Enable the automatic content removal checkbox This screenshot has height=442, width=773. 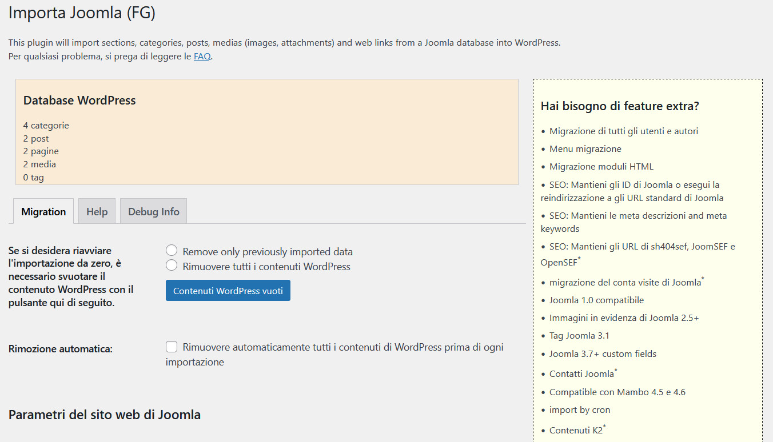pyautogui.click(x=172, y=347)
